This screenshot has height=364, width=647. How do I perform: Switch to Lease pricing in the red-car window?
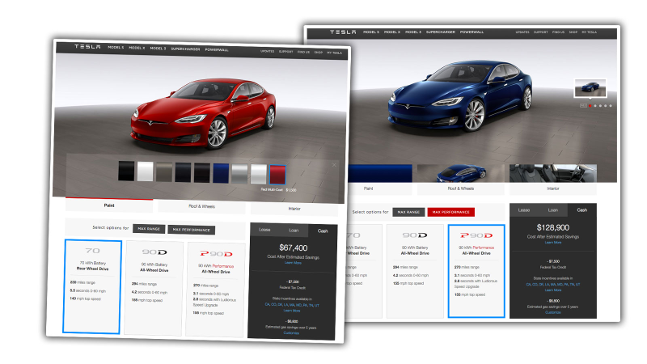[265, 230]
